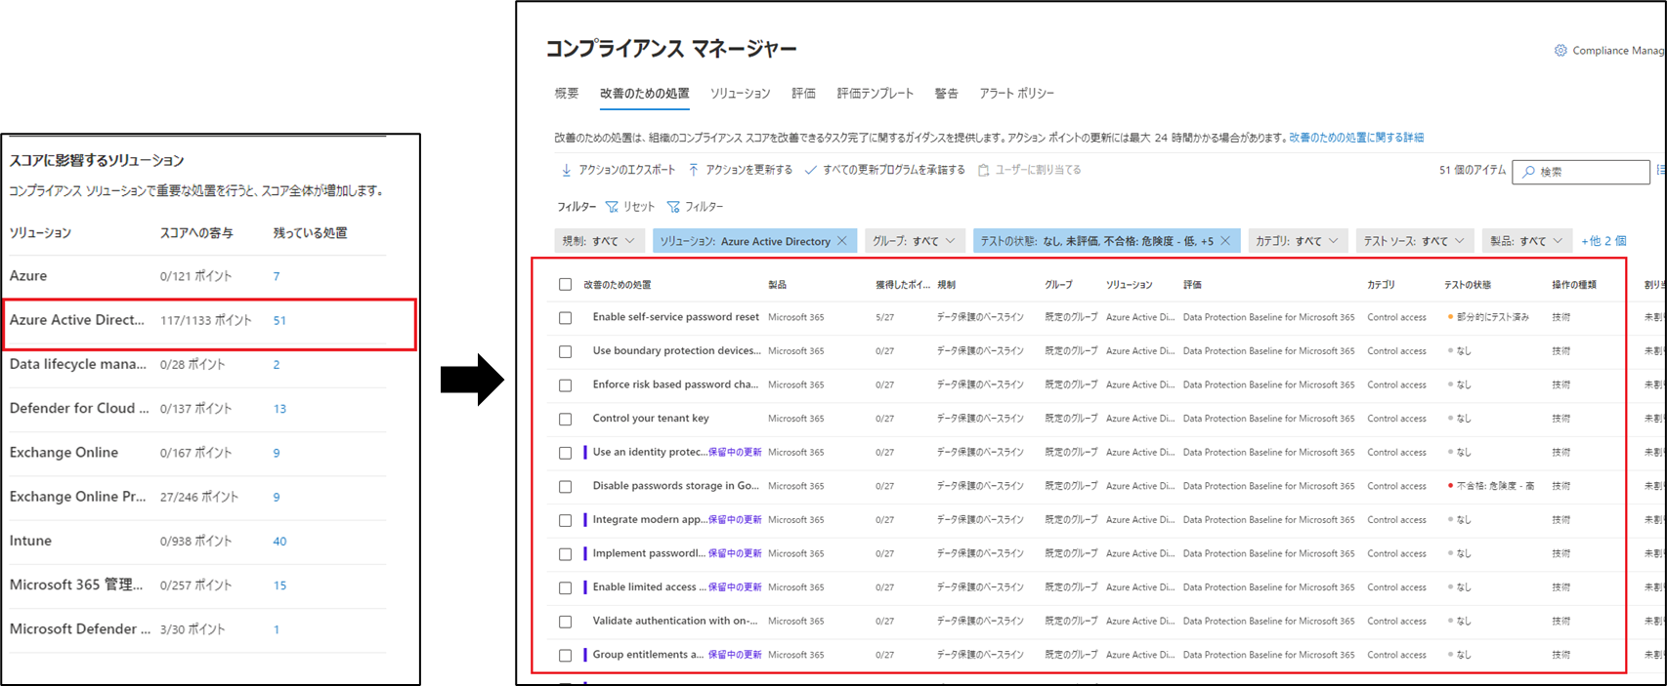
Task: Open the ソリューション tab
Action: click(x=741, y=94)
